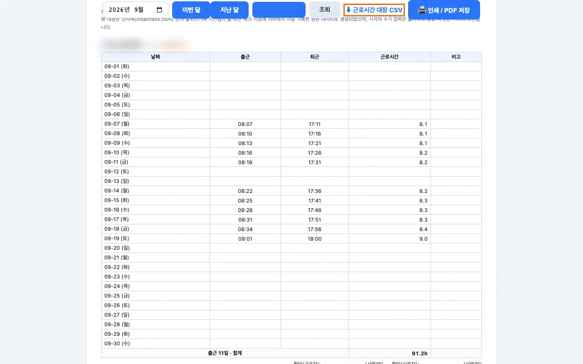Image resolution: width=583 pixels, height=364 pixels.
Task: Click clock-out time 17:31
Action: [x=315, y=162]
